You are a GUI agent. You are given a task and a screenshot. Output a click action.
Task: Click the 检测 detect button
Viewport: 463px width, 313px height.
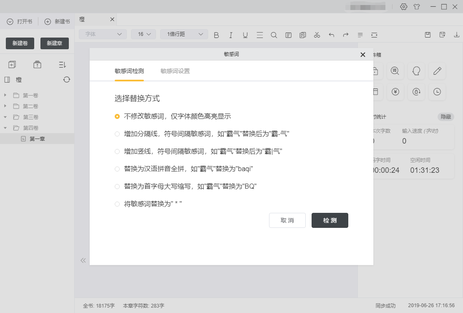click(330, 220)
